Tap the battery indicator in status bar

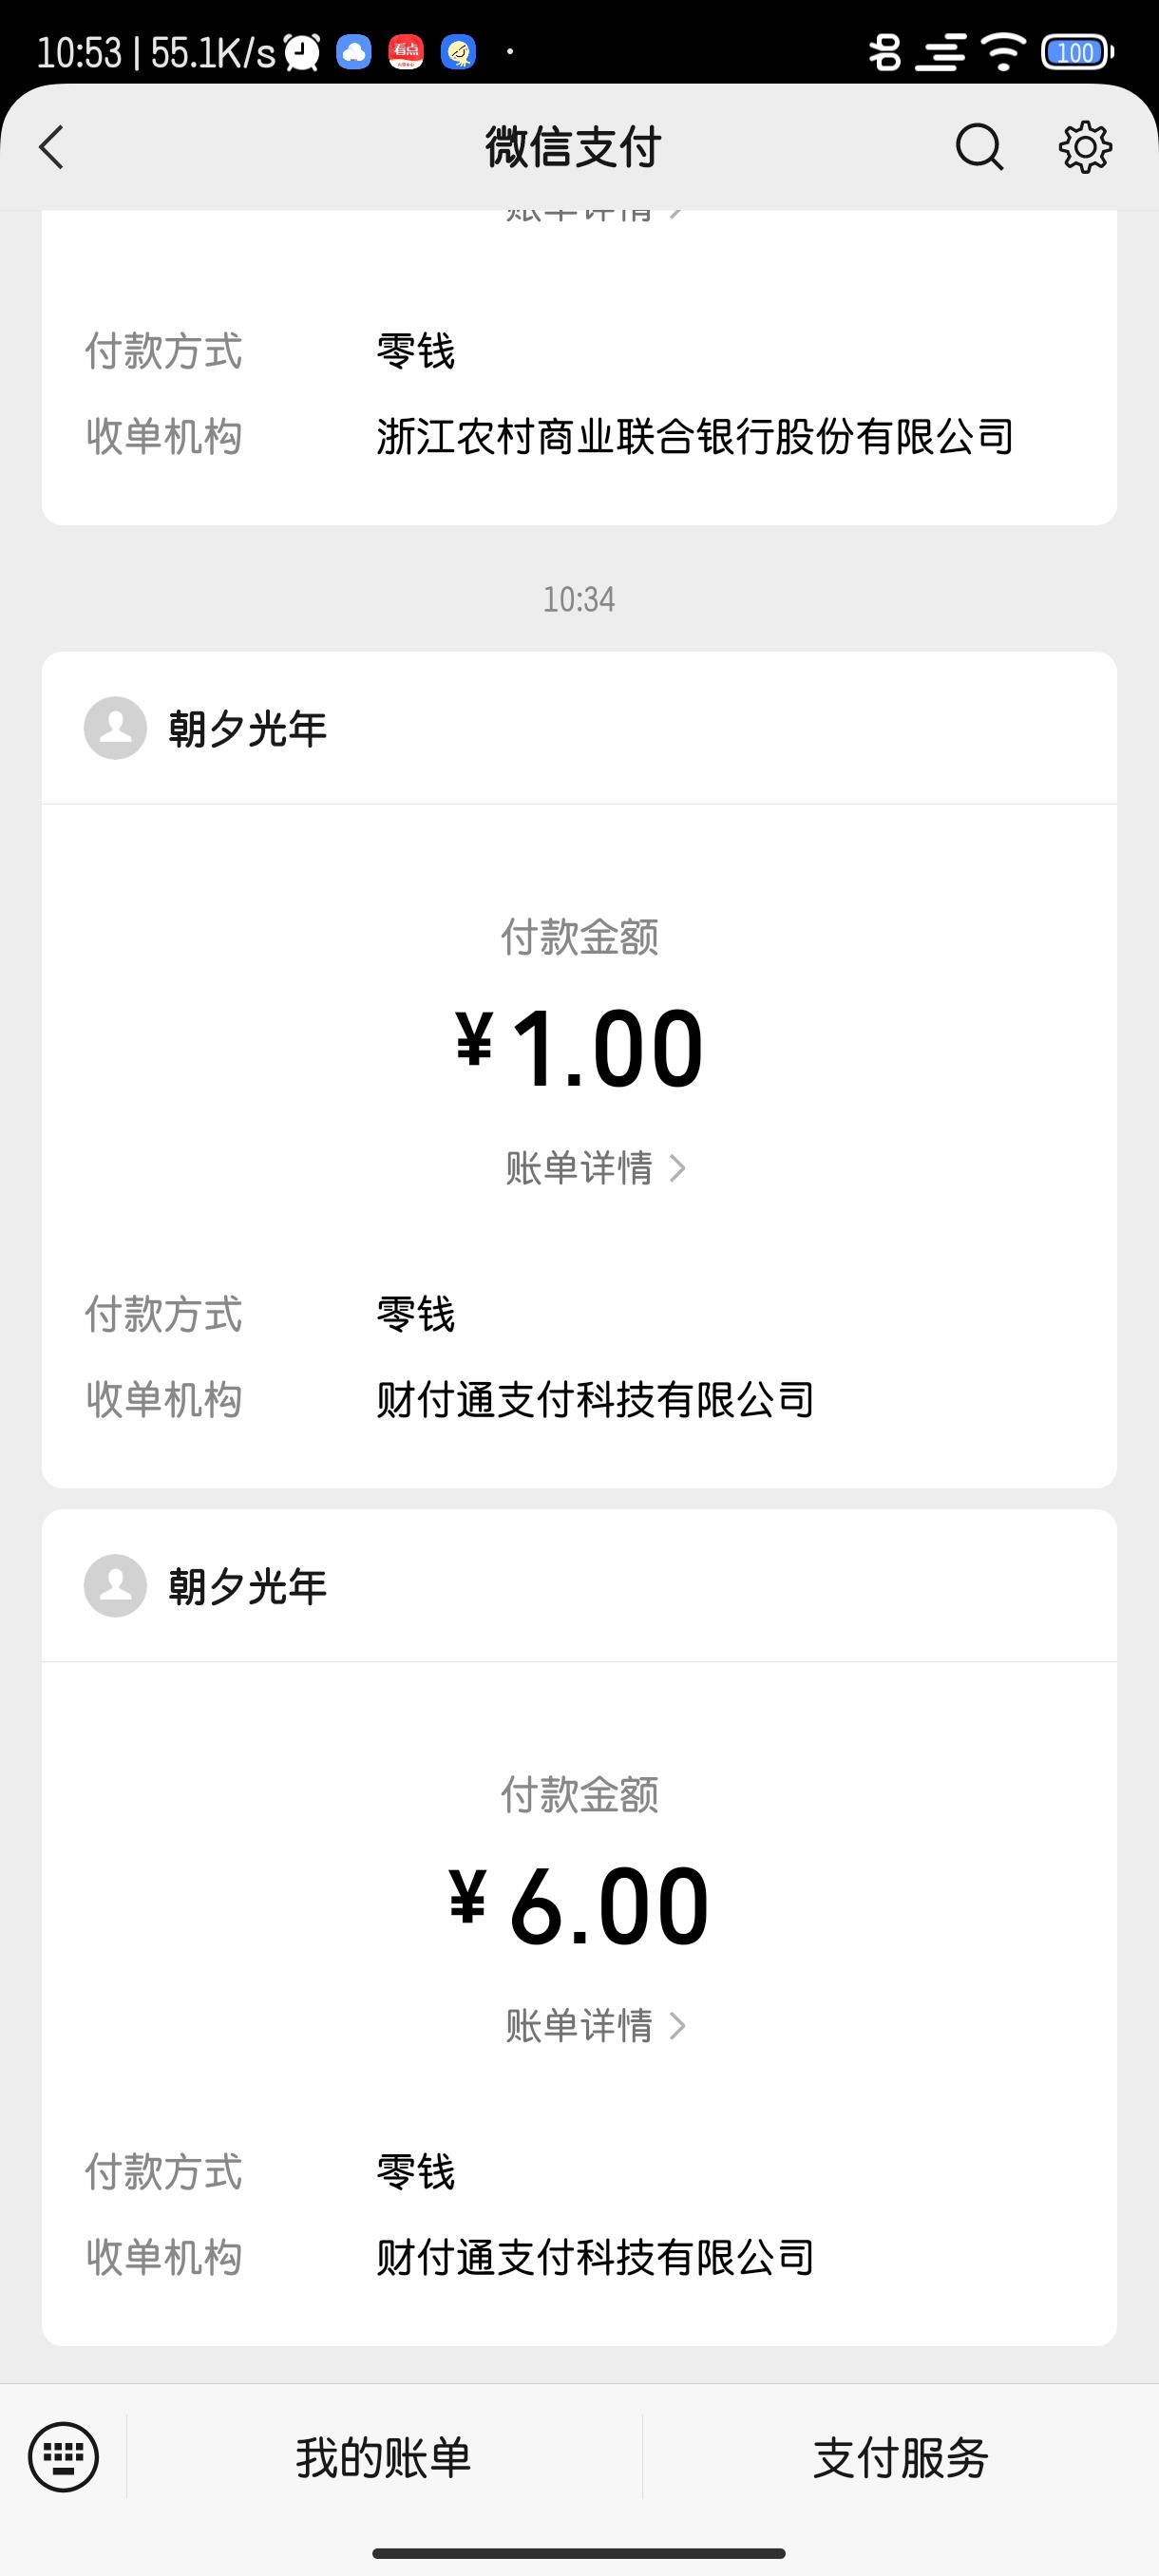click(1077, 52)
